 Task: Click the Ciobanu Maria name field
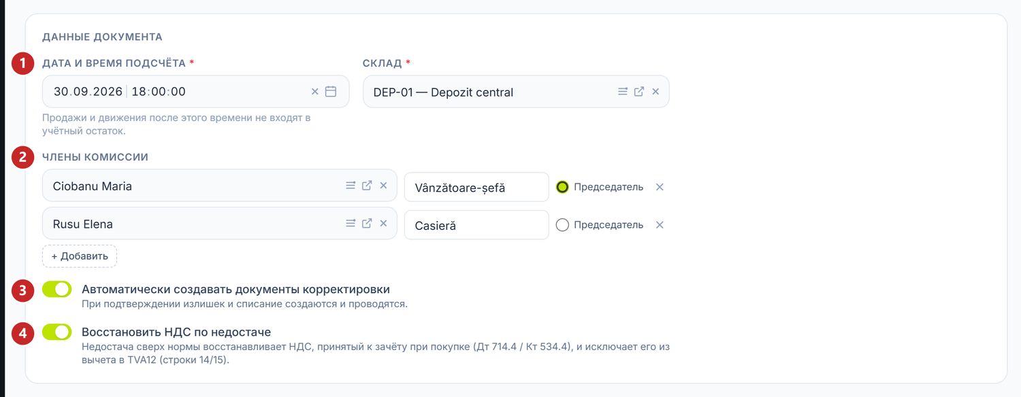(x=219, y=186)
